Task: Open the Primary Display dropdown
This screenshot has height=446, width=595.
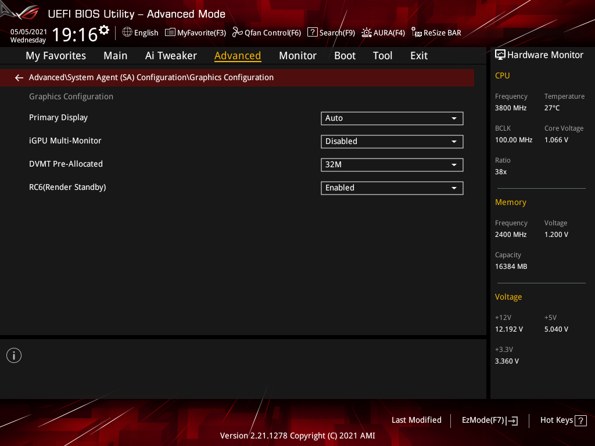Action: click(x=392, y=118)
